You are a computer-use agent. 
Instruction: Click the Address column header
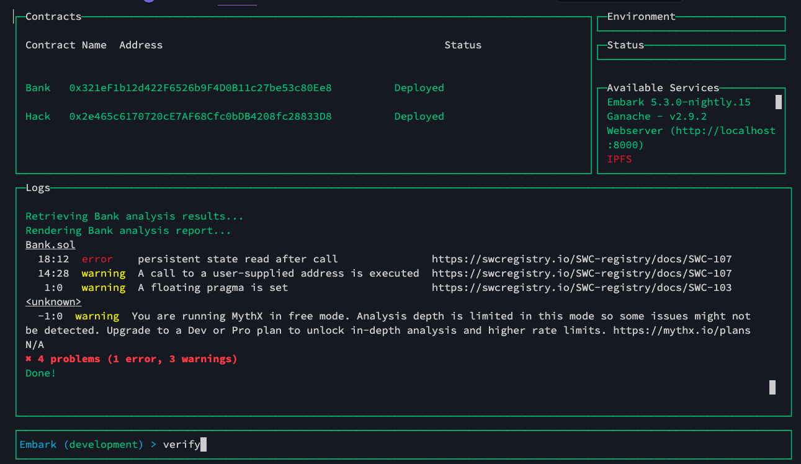141,45
